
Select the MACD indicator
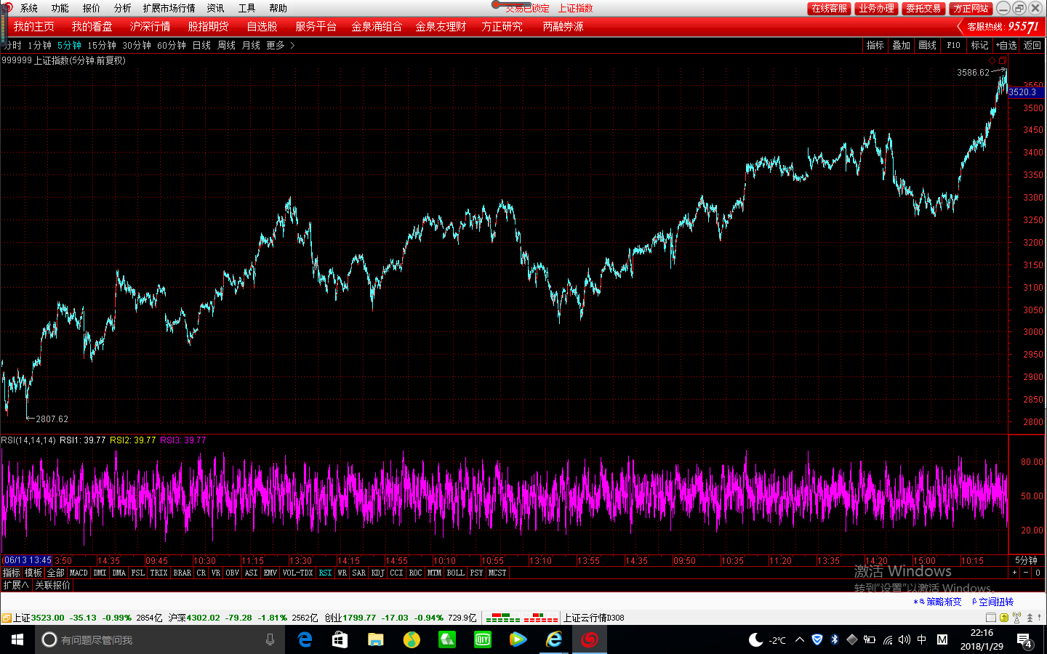coord(79,573)
